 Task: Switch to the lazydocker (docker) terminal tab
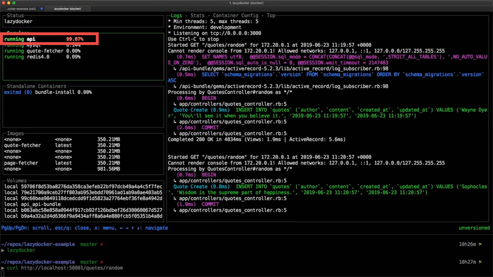click(68, 9)
